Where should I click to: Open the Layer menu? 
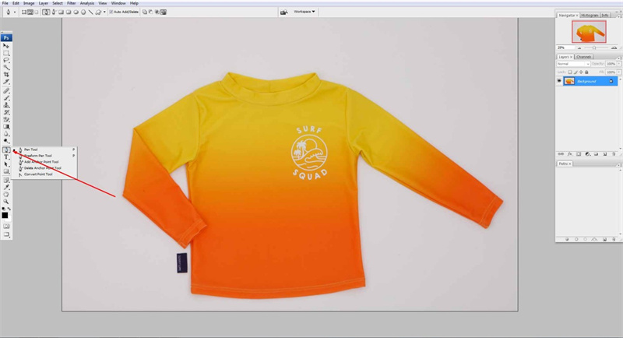click(43, 3)
